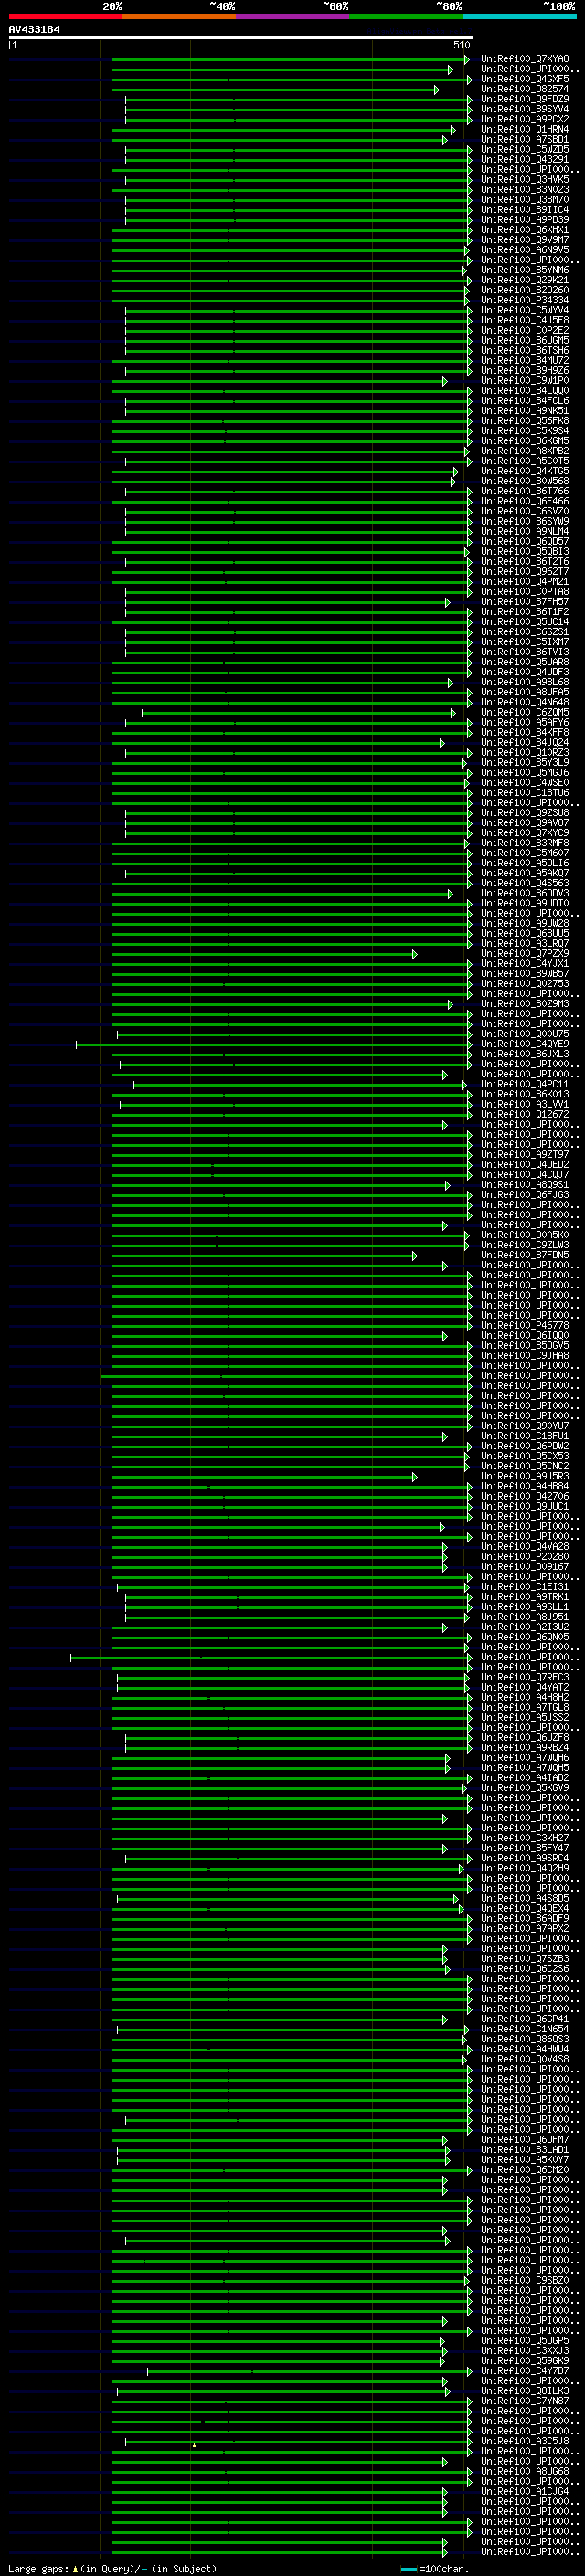The height and width of the screenshot is (2576, 585).
Task: Select hit label UniRef100_C1BTU6
Action: (x=525, y=793)
